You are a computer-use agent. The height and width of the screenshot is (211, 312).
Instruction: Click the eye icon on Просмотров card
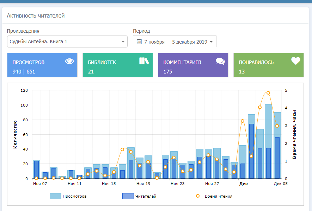[x=70, y=61]
